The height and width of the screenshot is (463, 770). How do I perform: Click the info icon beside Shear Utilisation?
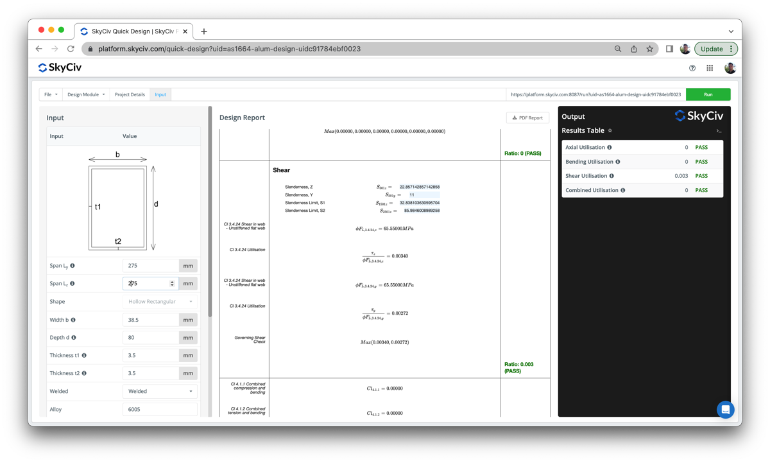(612, 176)
